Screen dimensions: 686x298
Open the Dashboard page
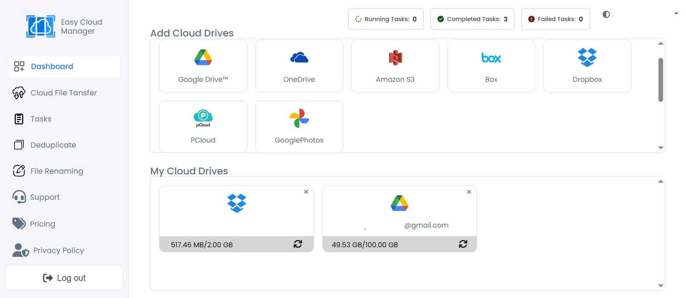(x=64, y=66)
